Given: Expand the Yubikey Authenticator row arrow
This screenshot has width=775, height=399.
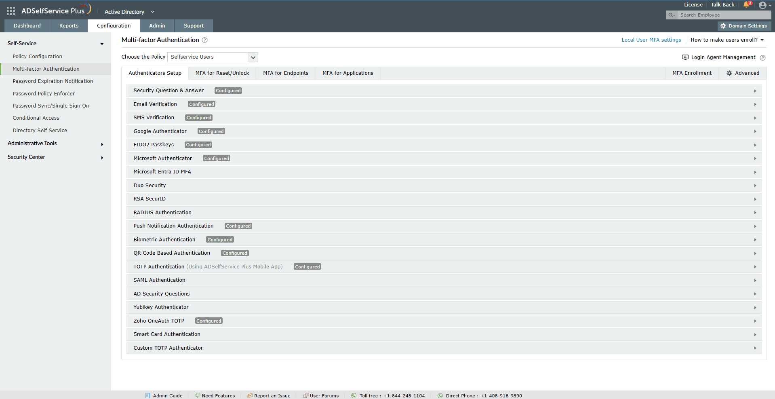Looking at the screenshot, I should tap(755, 308).
